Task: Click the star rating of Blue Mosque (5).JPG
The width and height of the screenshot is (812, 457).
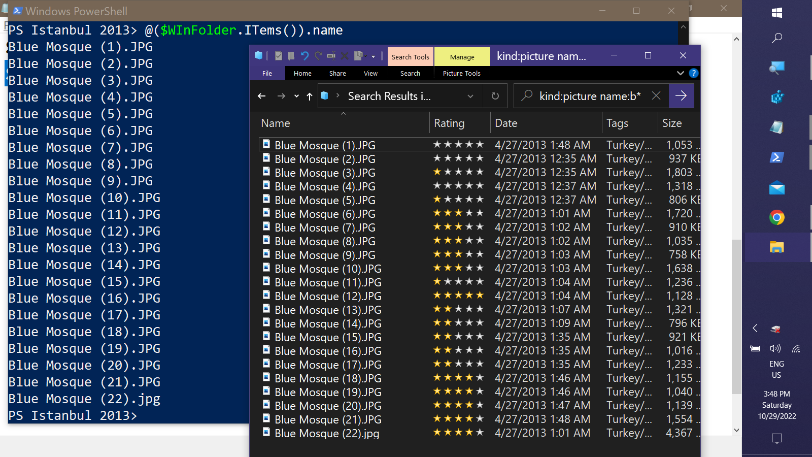Action: [458, 199]
